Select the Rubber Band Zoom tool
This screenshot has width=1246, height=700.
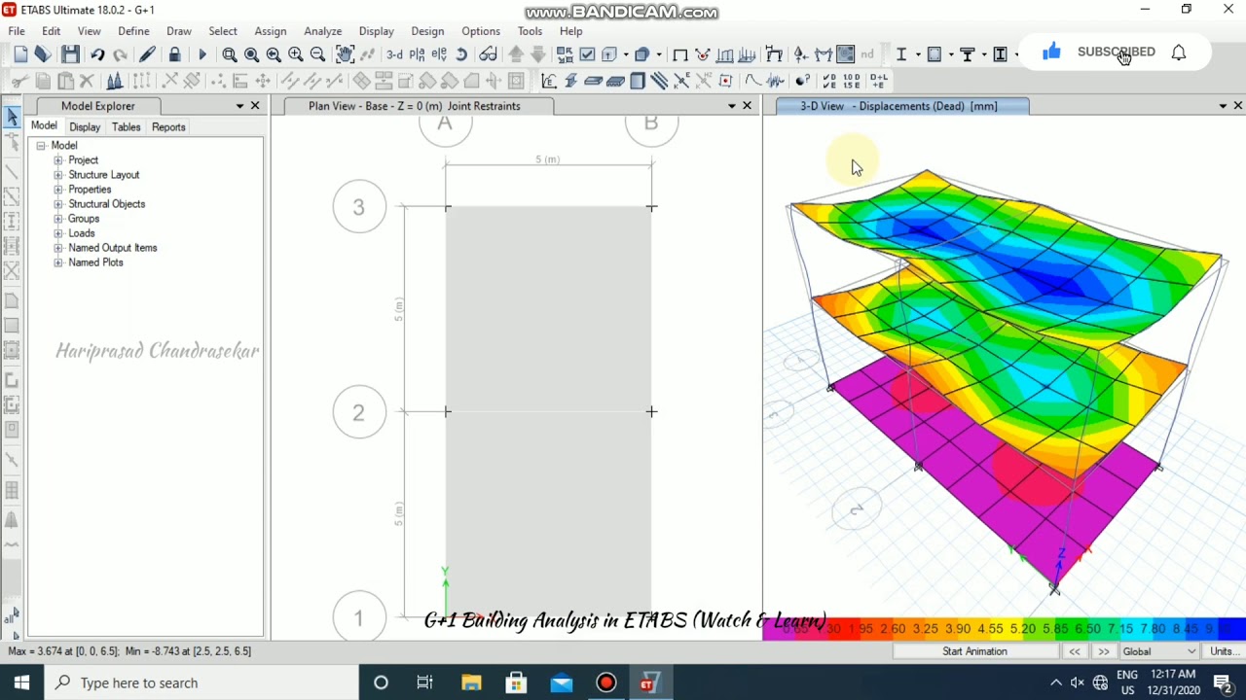tap(230, 55)
